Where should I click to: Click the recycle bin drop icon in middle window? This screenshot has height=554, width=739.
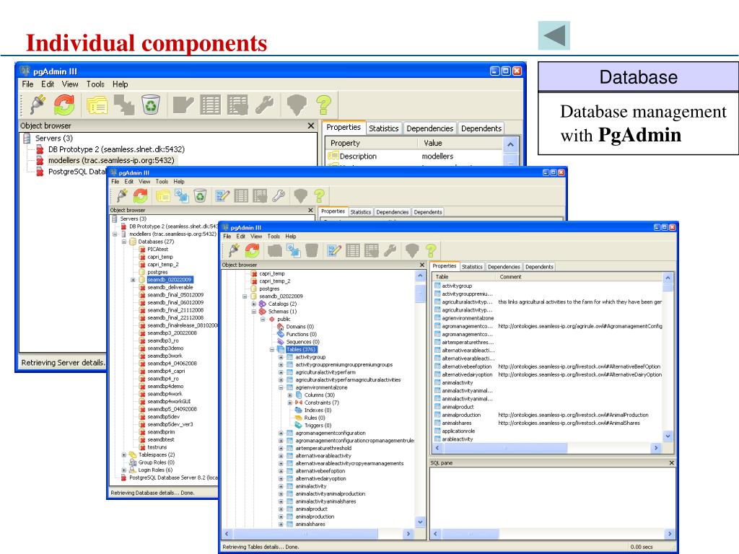(201, 195)
